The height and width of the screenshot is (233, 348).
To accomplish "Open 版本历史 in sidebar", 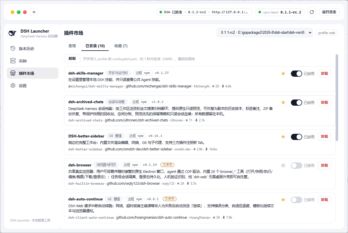I will point(33,49).
